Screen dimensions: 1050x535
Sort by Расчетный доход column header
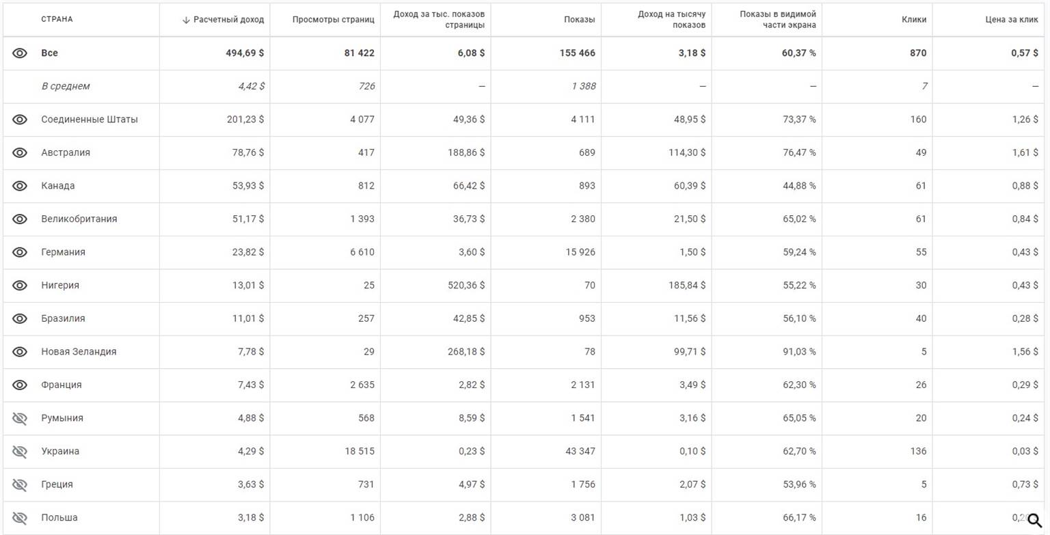[x=224, y=20]
